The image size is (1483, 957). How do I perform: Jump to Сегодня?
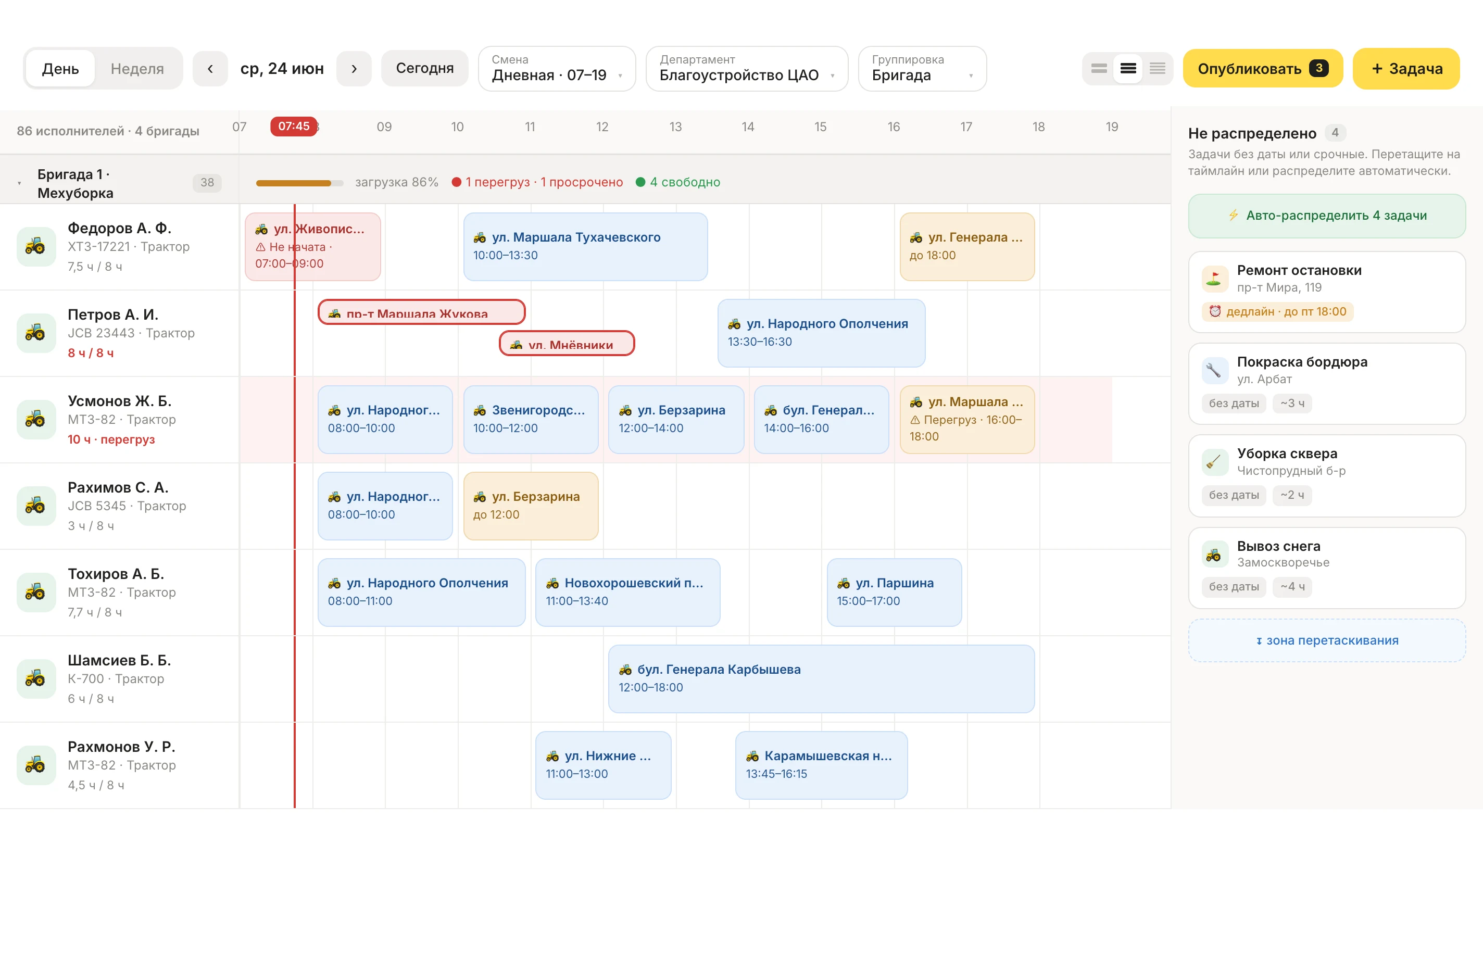point(425,68)
